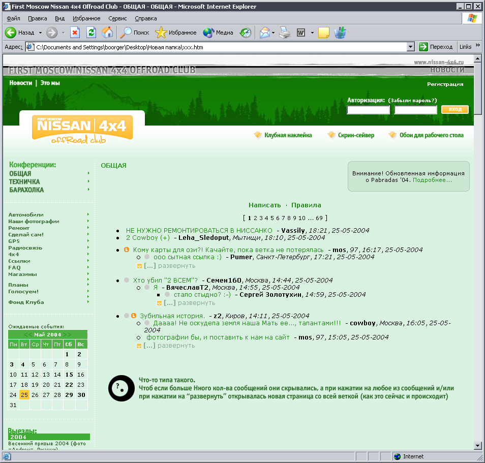
Task: Select day 15 in the May 2004 calendar
Action: tap(69, 375)
